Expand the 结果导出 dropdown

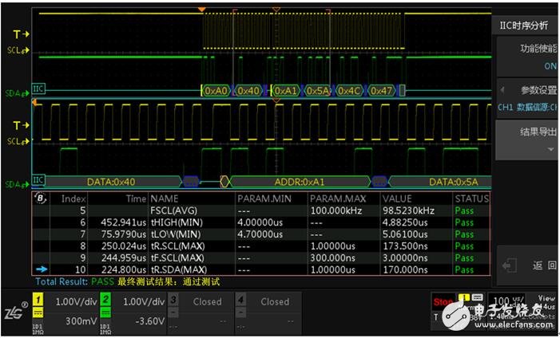point(550,149)
